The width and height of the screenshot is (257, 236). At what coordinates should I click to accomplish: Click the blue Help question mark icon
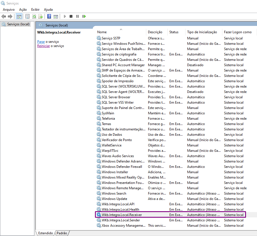click(49, 17)
